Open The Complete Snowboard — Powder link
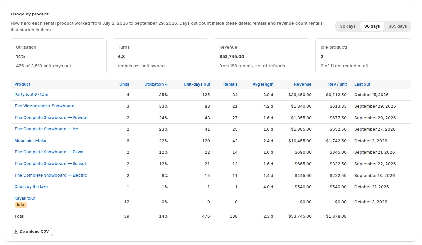The height and width of the screenshot is (245, 422). (51, 118)
